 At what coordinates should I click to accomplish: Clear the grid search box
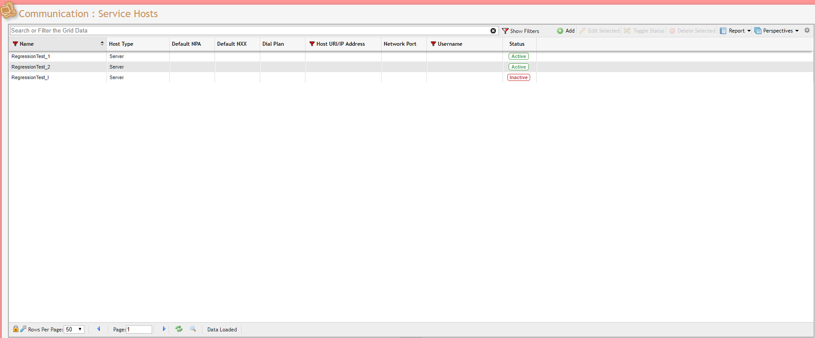coord(493,31)
